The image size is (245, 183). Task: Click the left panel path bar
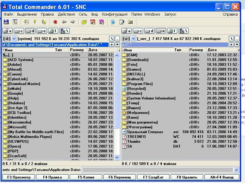(x=56, y=45)
